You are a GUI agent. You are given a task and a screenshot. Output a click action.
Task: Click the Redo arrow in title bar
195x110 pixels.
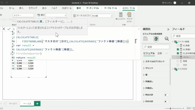tap(7, 3)
